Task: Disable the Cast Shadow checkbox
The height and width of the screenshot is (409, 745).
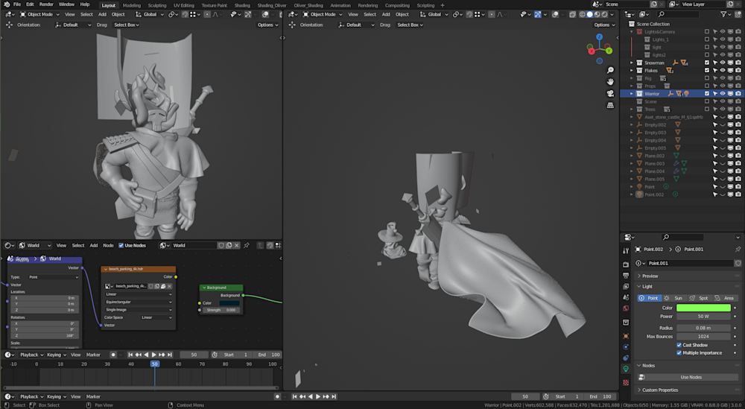Action: point(679,345)
